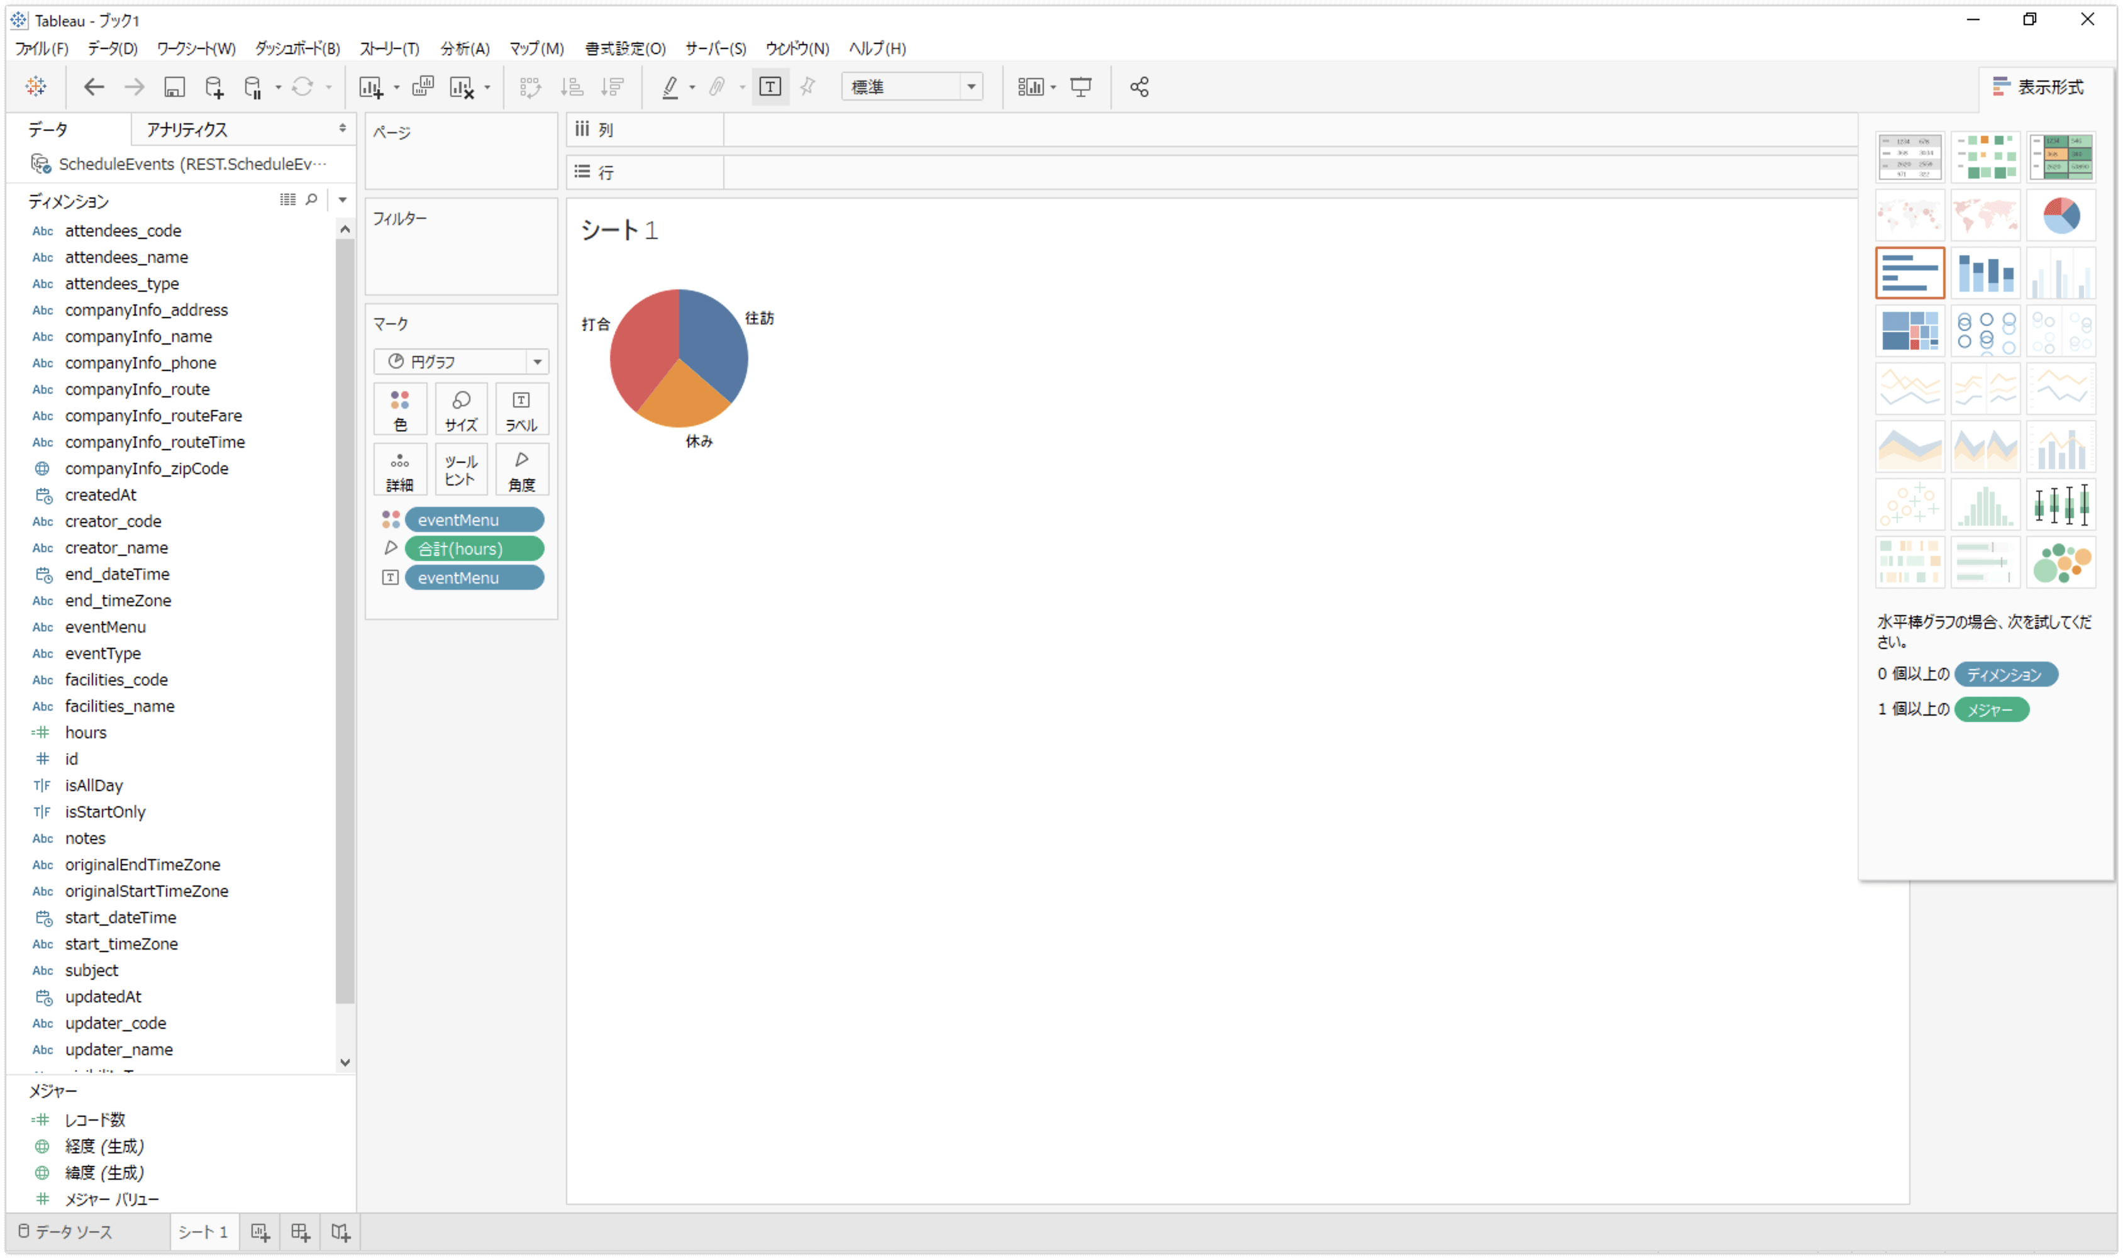Click the Presentation mode icon
Screen dimensions: 2123x1259
pyautogui.click(x=1080, y=87)
